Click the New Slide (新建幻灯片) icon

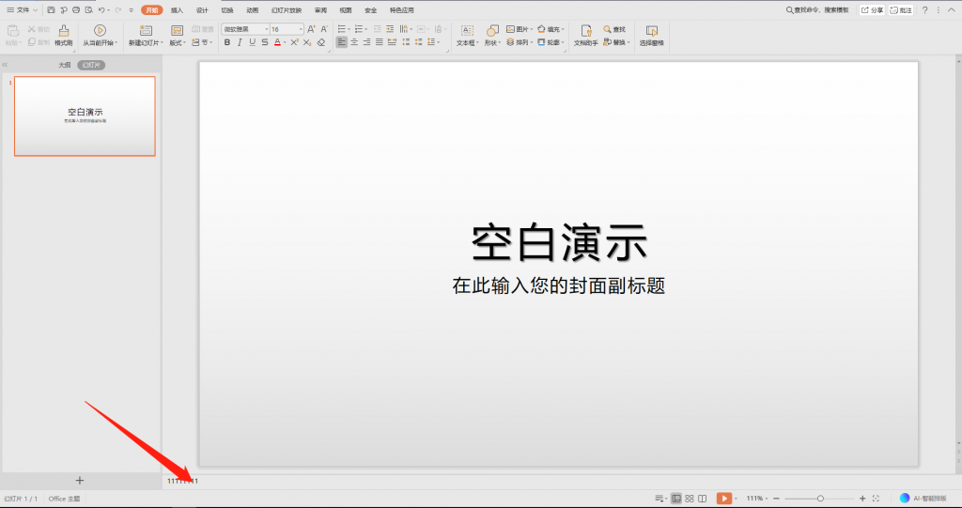(x=145, y=31)
